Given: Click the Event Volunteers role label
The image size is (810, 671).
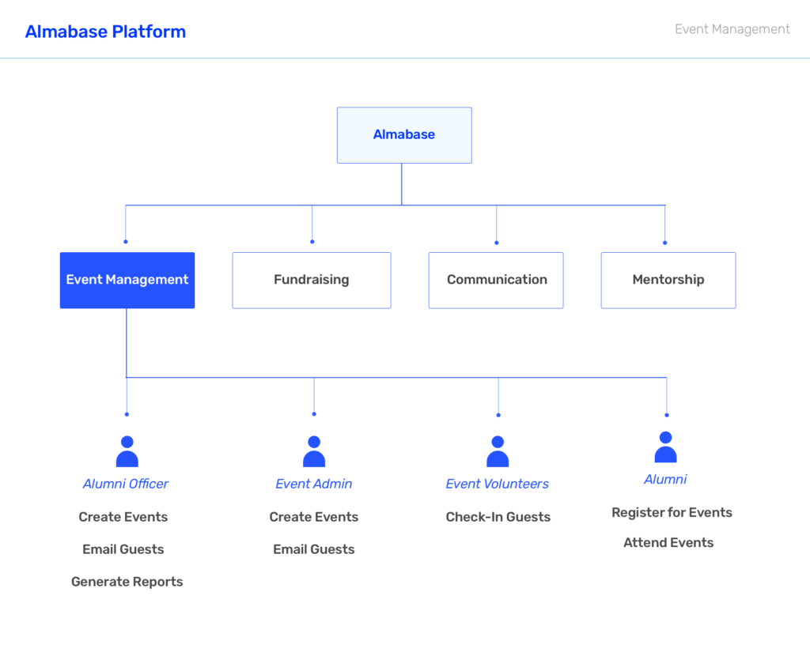Looking at the screenshot, I should pos(497,484).
